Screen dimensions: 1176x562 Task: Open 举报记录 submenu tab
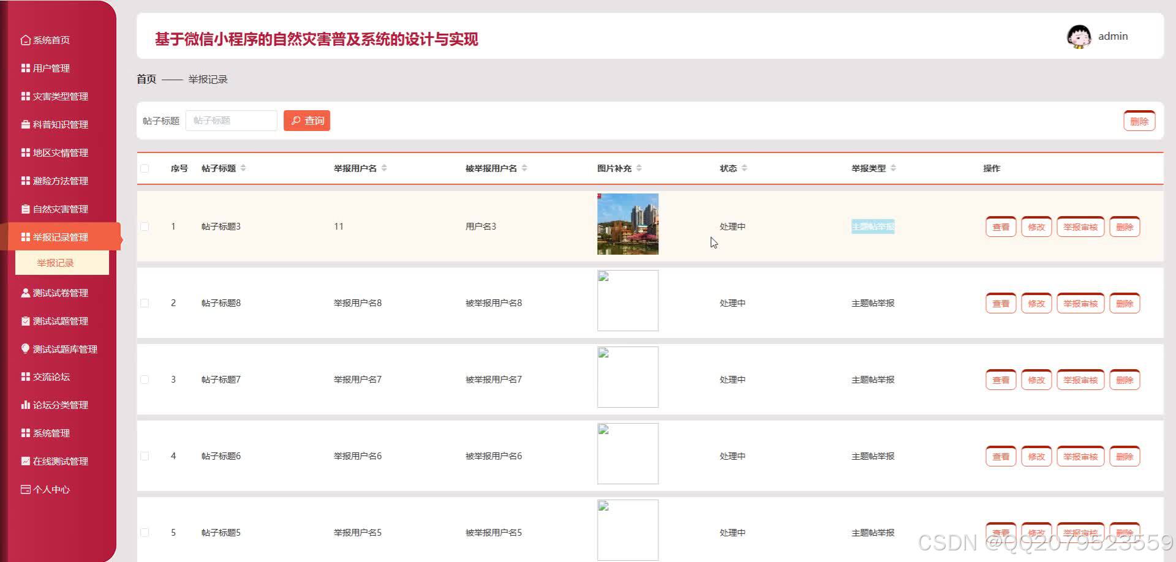point(55,263)
